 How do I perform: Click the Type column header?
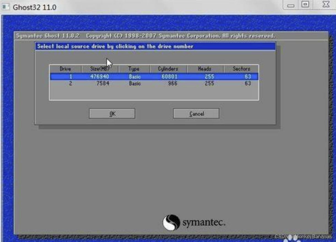(x=134, y=69)
